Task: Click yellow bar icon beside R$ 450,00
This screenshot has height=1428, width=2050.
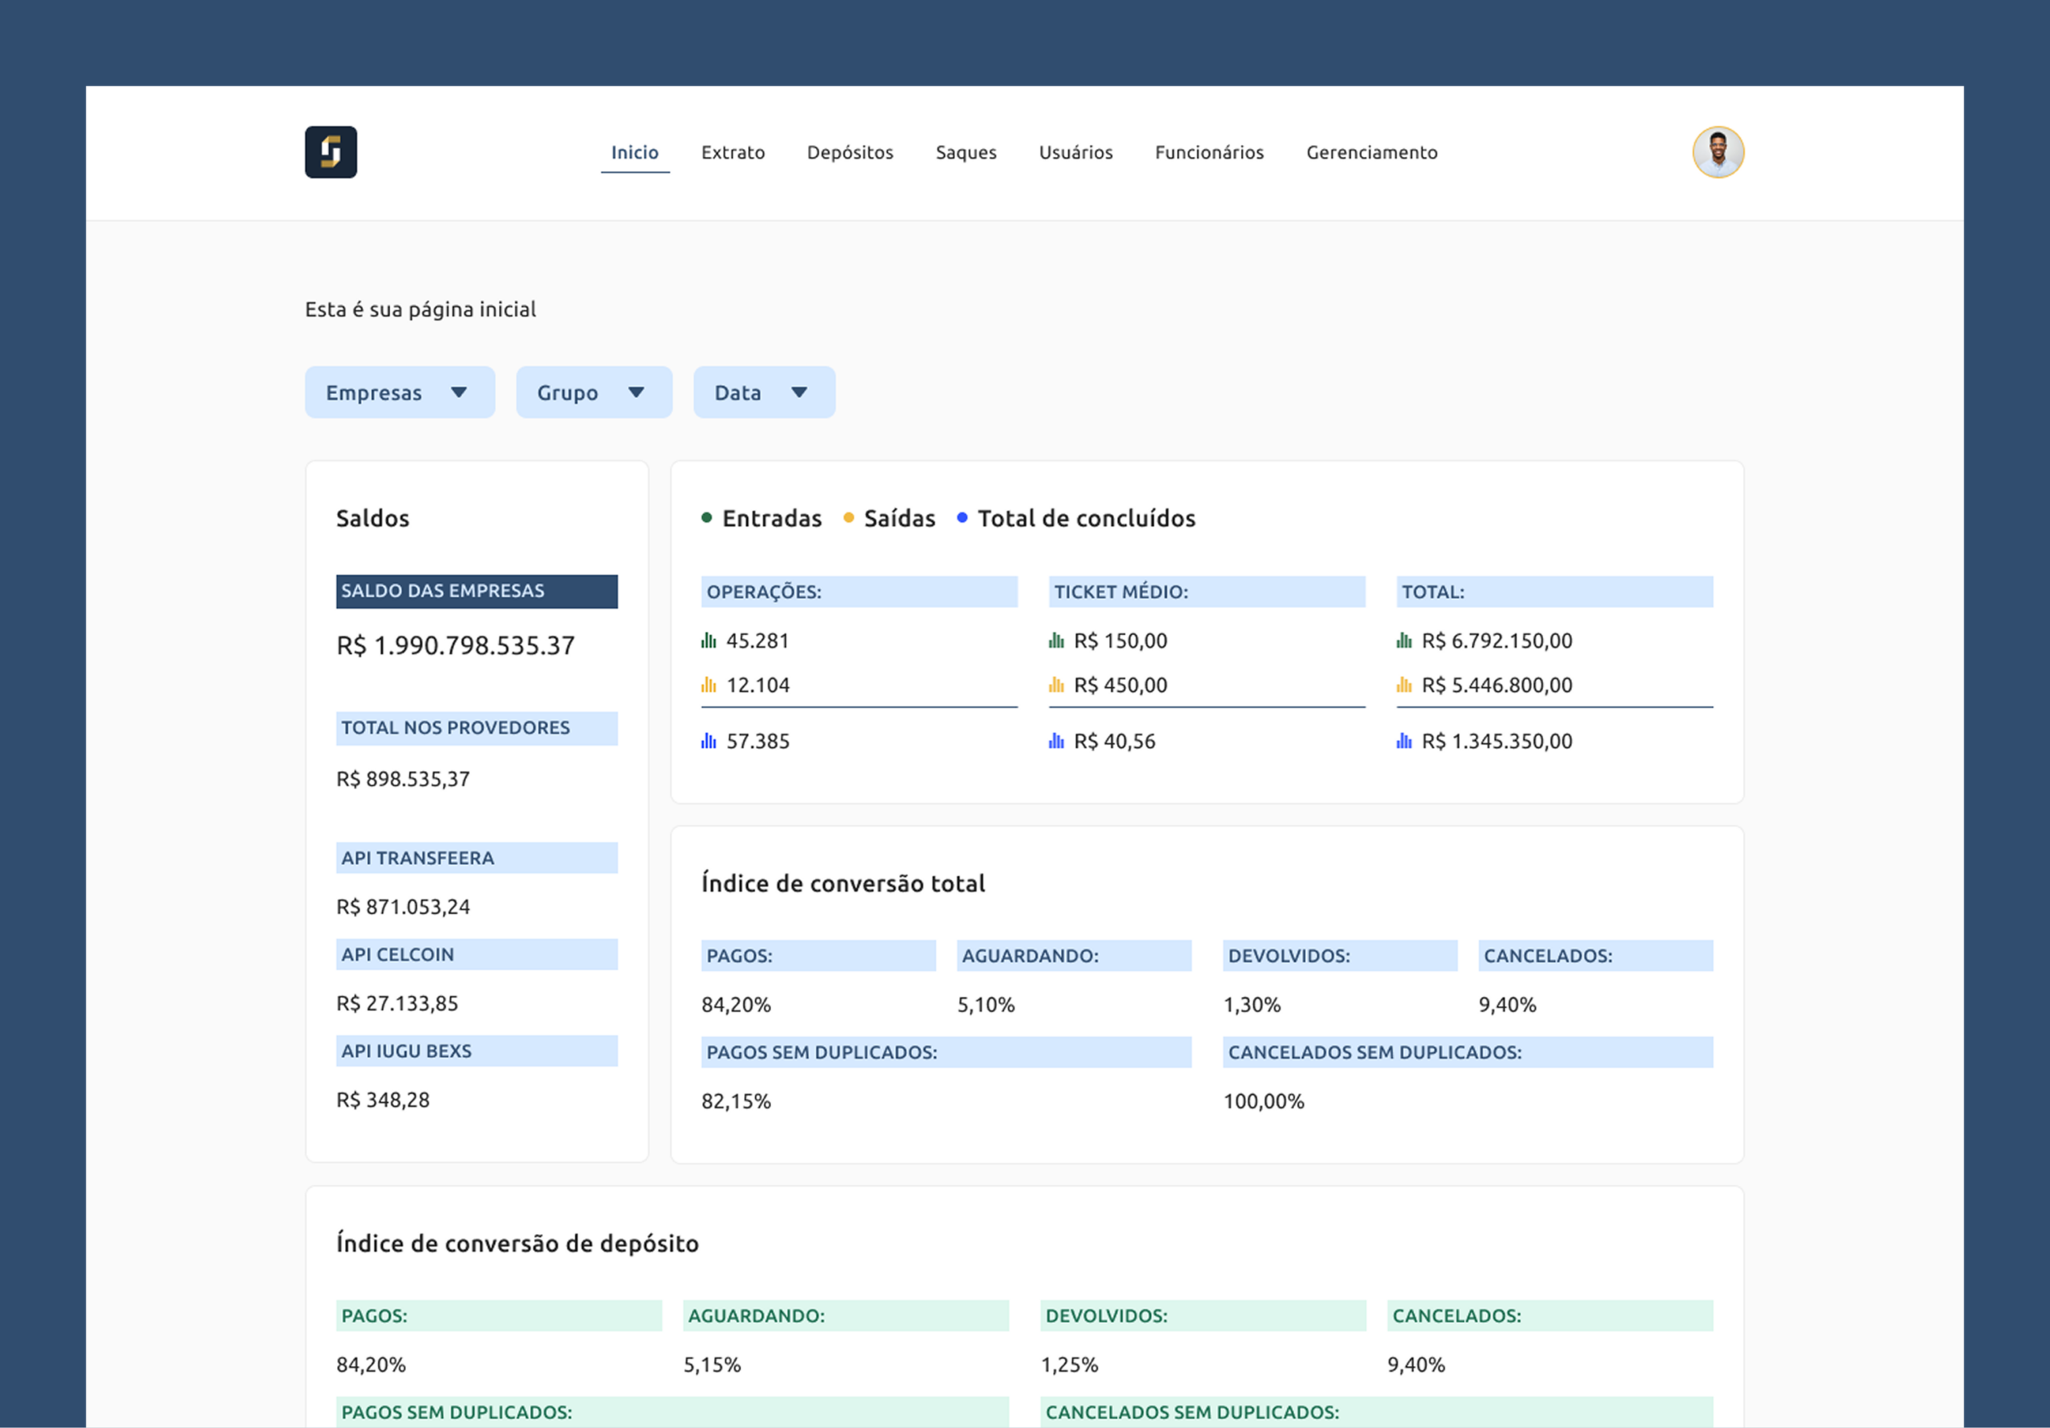Action: tap(1056, 685)
